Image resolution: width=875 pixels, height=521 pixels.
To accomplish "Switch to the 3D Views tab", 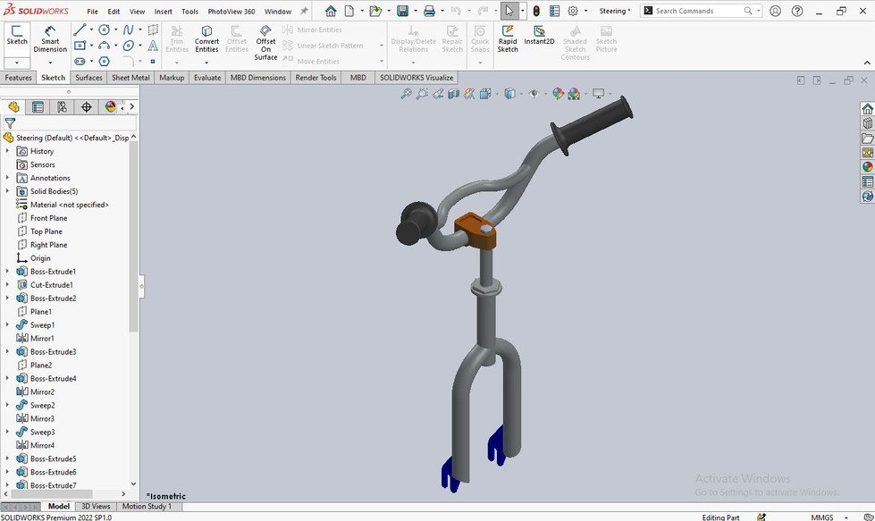I will pos(96,506).
